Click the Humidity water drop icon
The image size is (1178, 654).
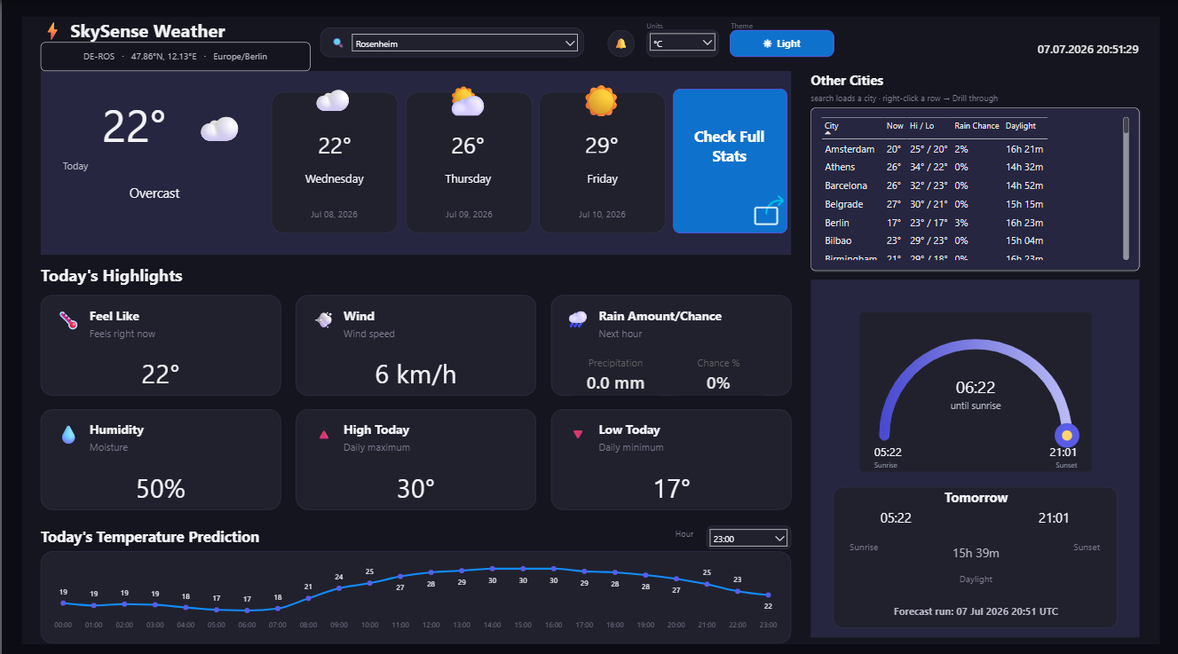(68, 434)
